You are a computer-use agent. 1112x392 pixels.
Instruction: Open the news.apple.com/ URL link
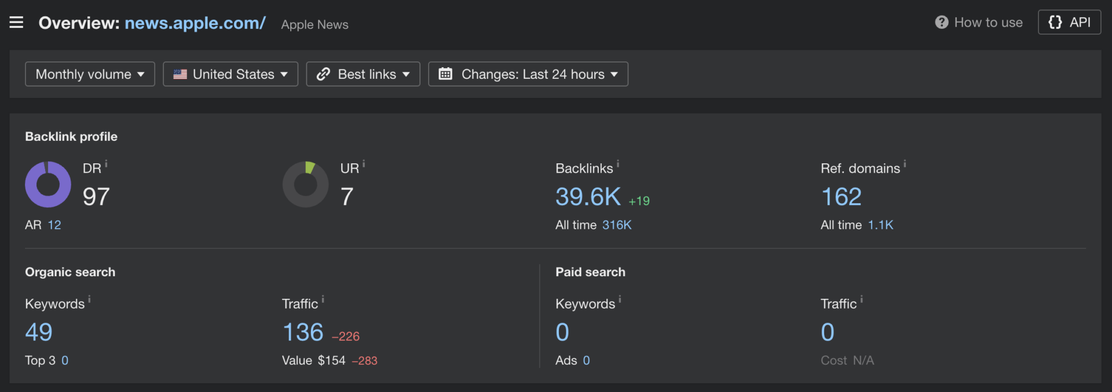pos(195,23)
